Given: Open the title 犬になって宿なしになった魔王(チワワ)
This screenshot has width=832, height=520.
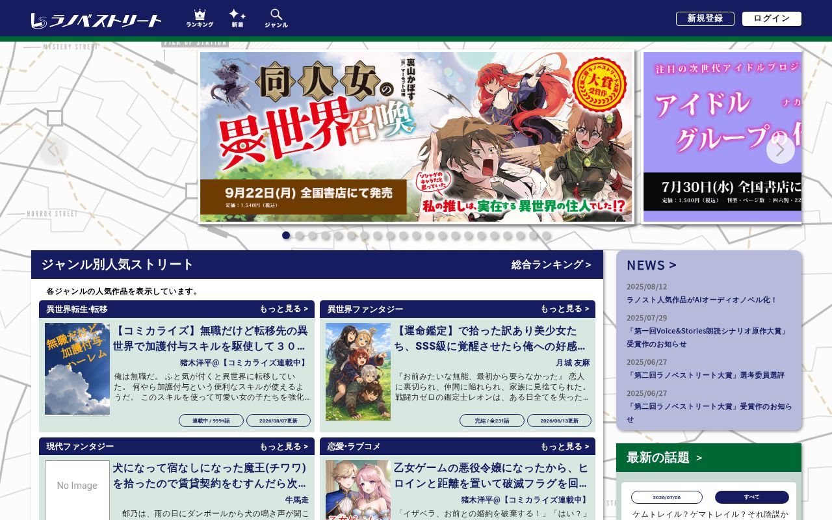Looking at the screenshot, I should coord(211,476).
